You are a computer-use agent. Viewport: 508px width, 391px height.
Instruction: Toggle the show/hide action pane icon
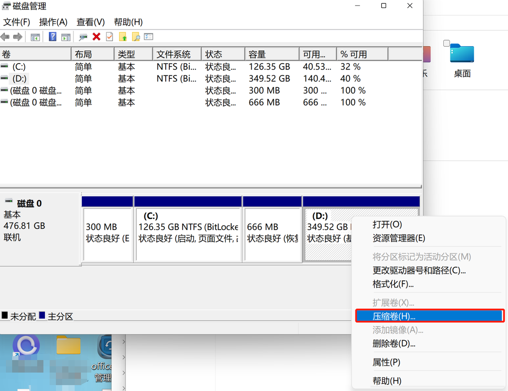[65, 37]
